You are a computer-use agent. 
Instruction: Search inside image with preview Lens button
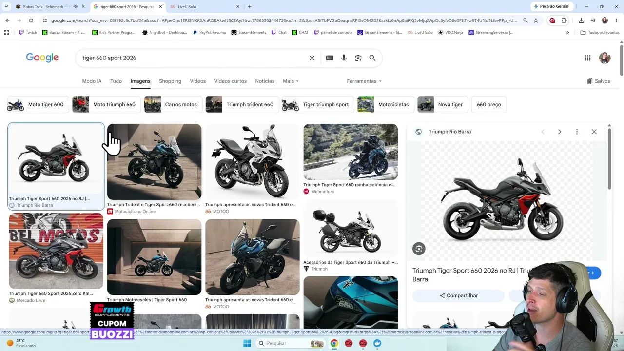tap(419, 249)
